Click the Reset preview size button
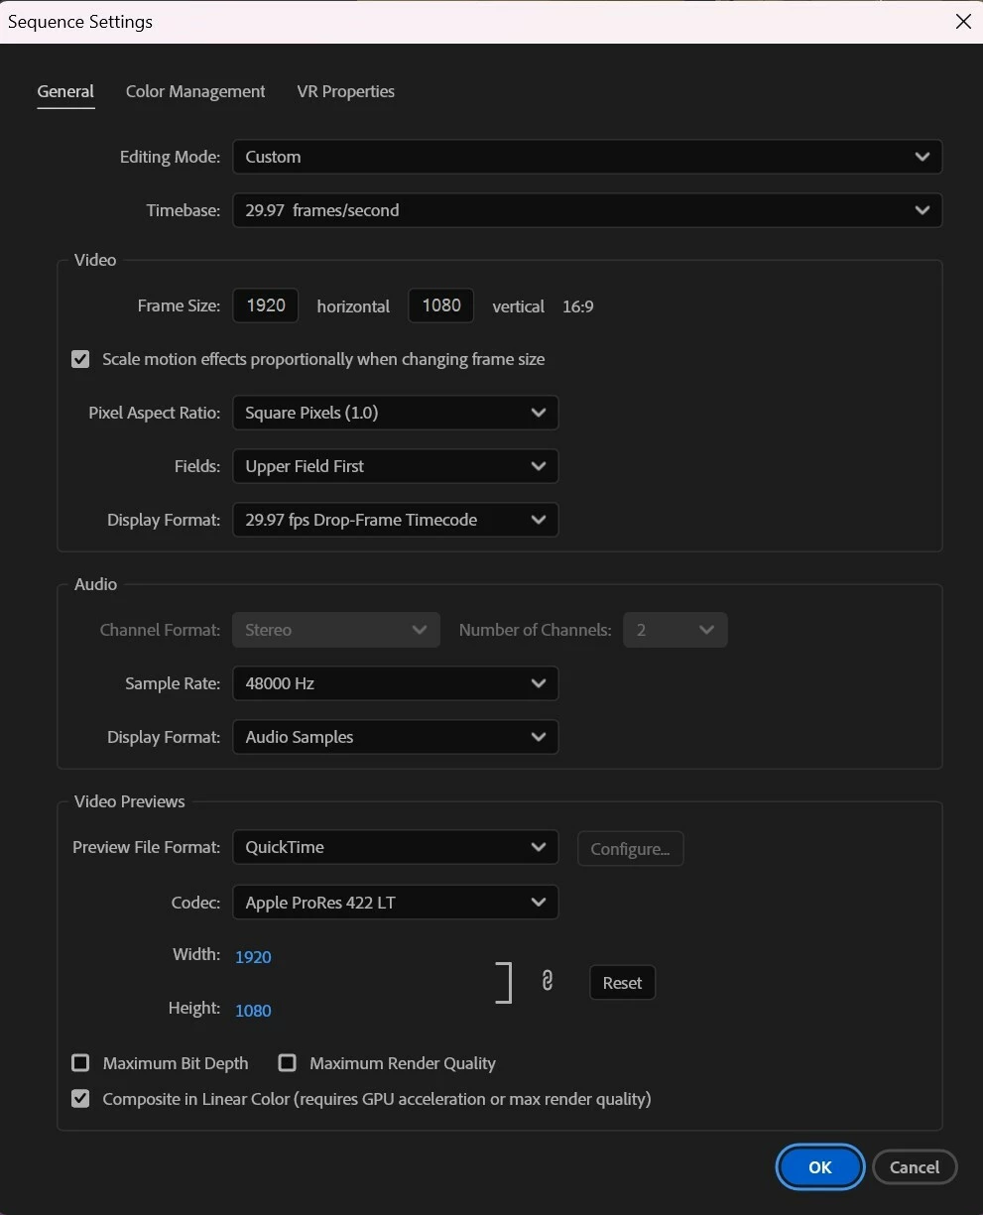This screenshot has width=983, height=1215. tap(622, 983)
